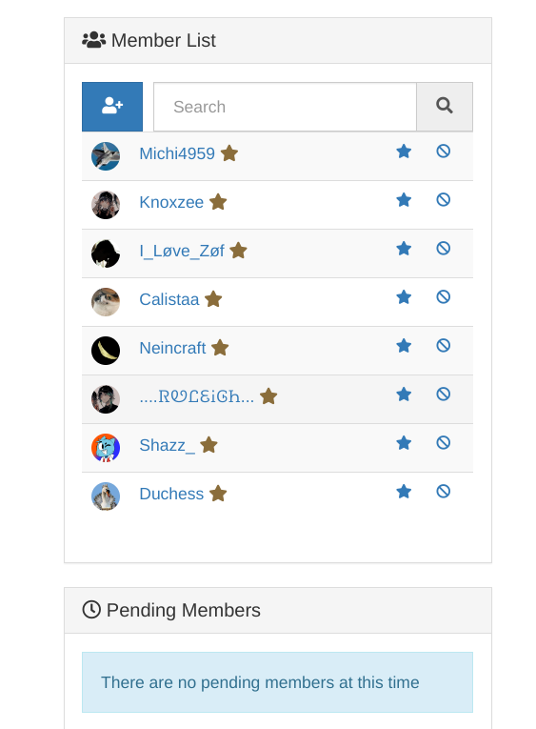
Task: Click Shazz_'s cartoon avatar
Action: point(106,448)
